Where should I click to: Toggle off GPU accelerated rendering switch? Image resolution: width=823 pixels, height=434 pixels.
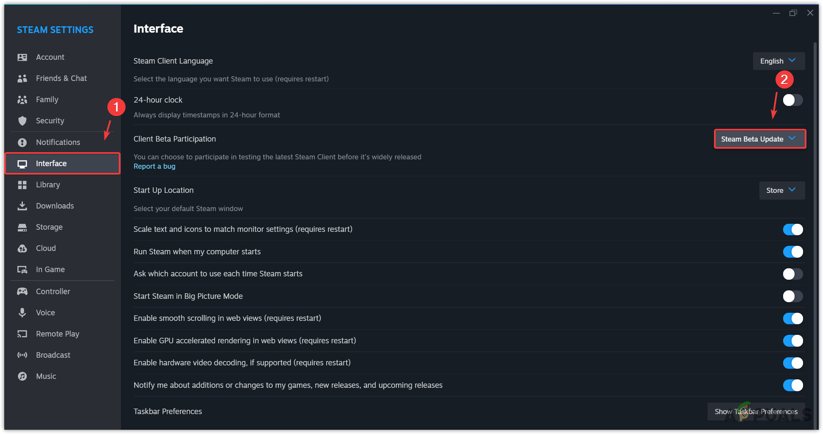tap(792, 341)
